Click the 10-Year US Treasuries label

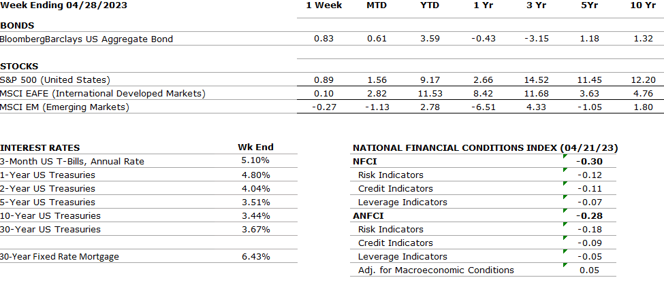[x=50, y=215]
